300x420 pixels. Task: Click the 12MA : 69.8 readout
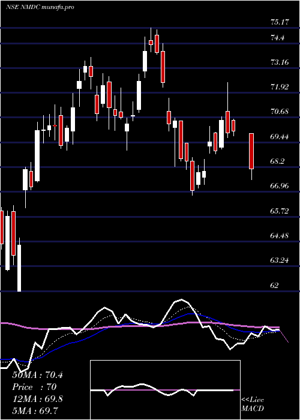[x=37, y=399]
